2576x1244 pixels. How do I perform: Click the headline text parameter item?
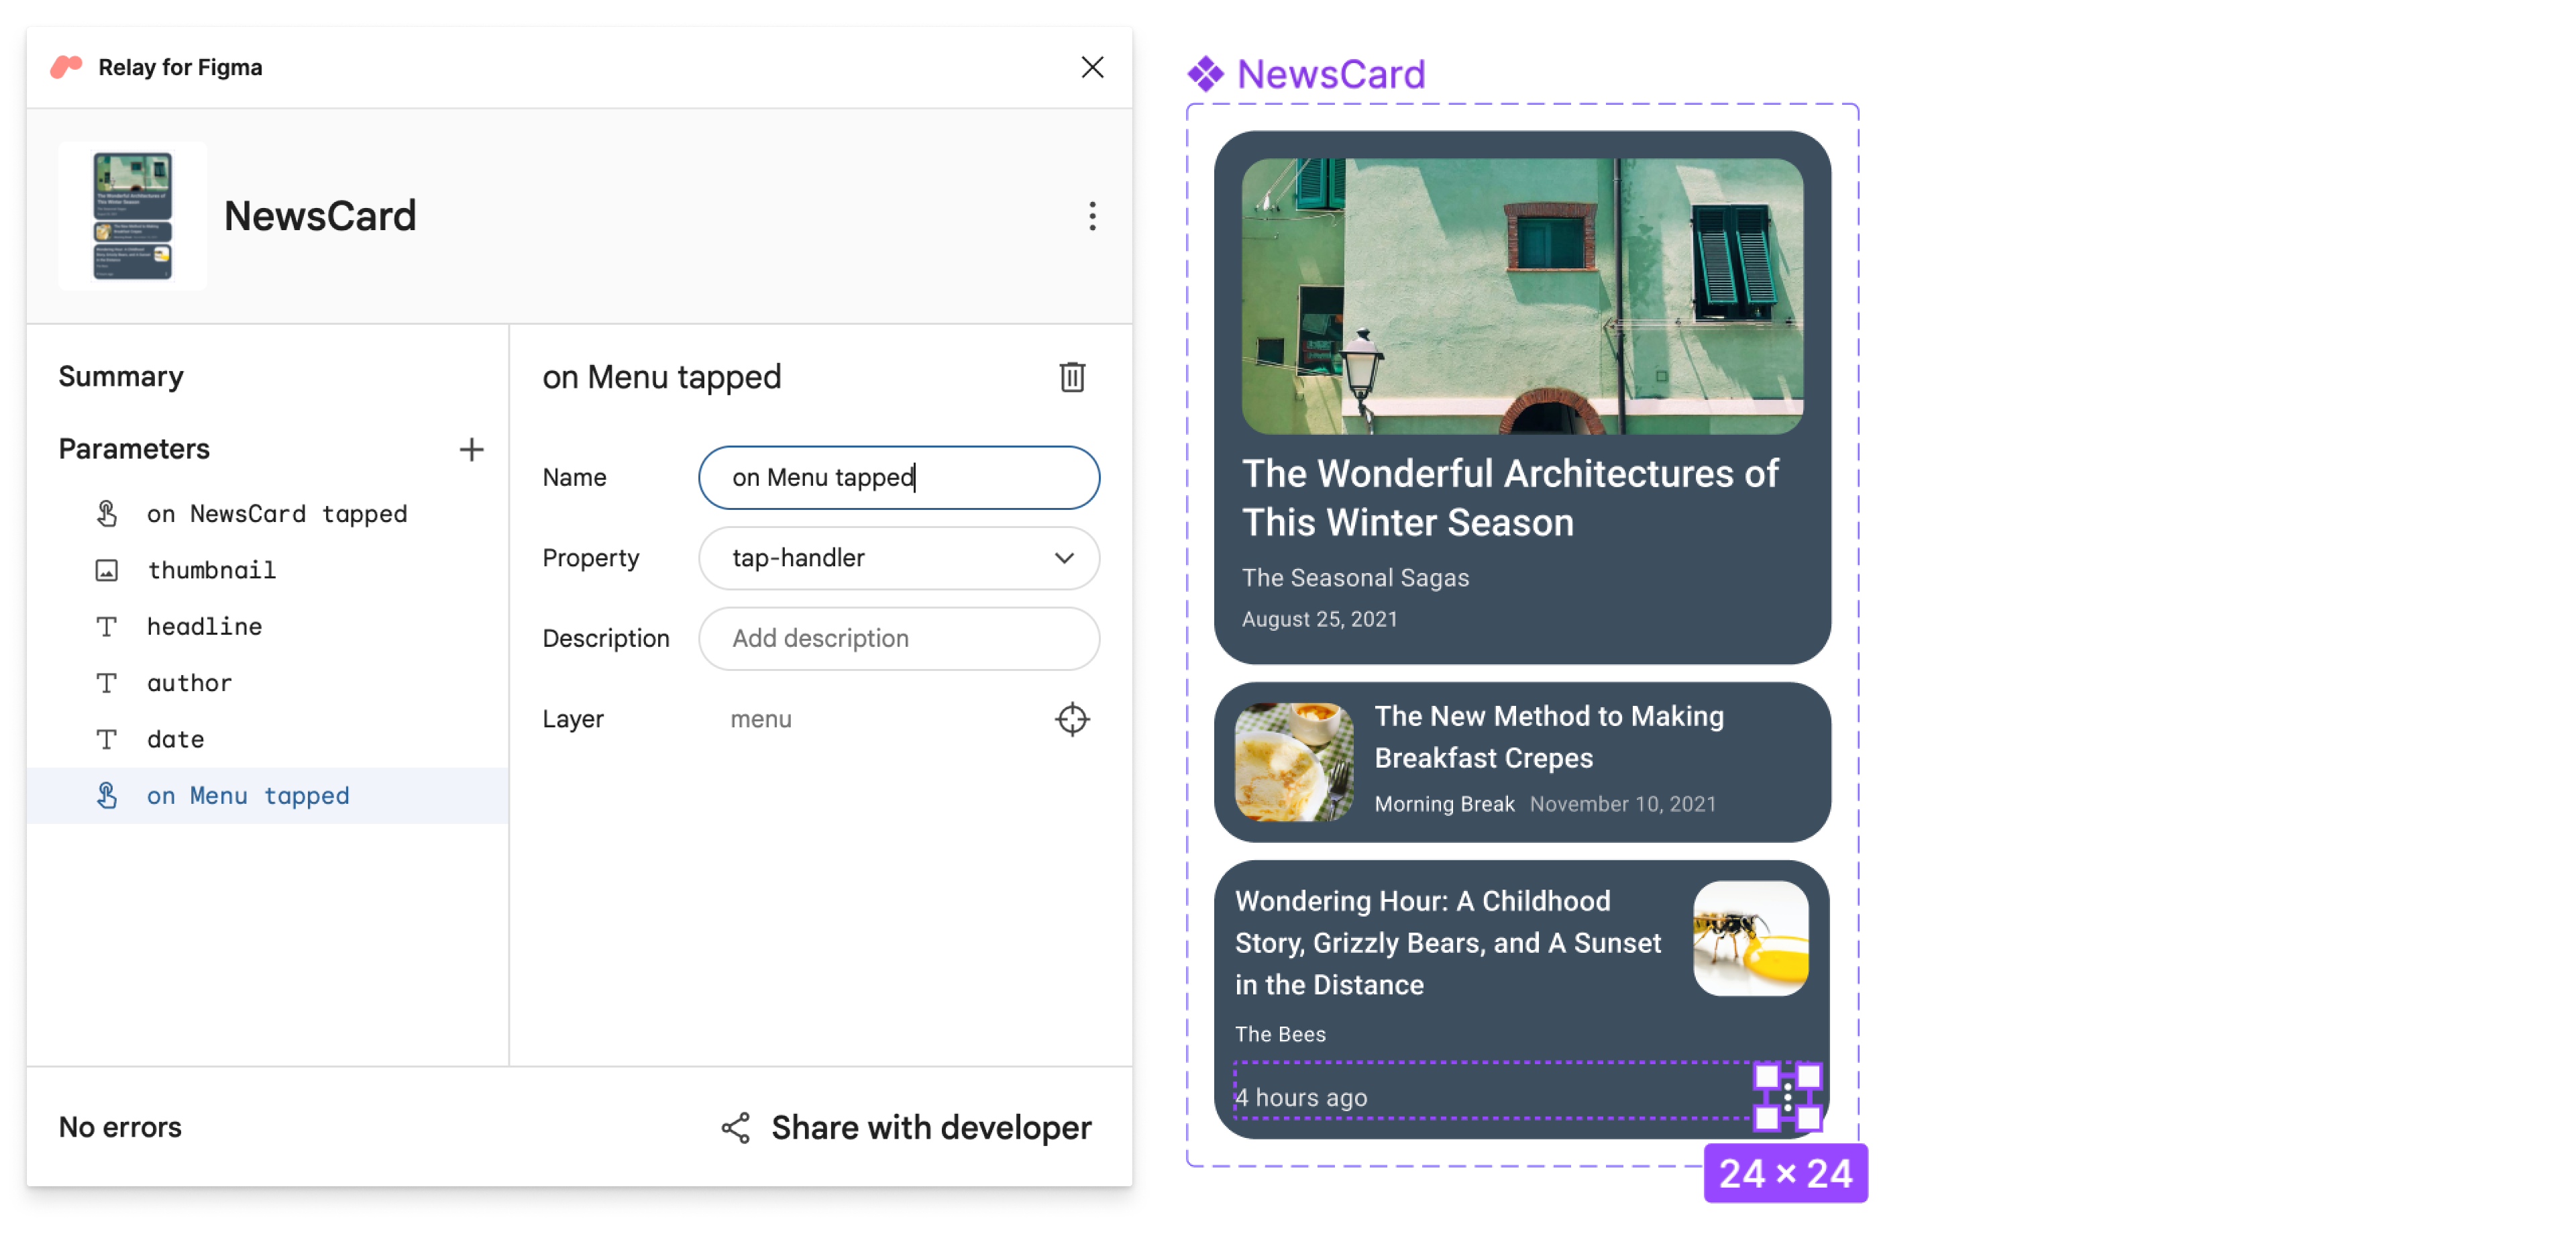coord(202,626)
